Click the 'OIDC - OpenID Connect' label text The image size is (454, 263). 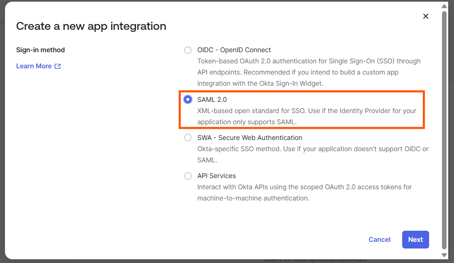234,50
